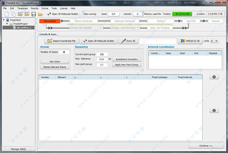Open the File menu
The image size is (228, 153).
pos(5,8)
